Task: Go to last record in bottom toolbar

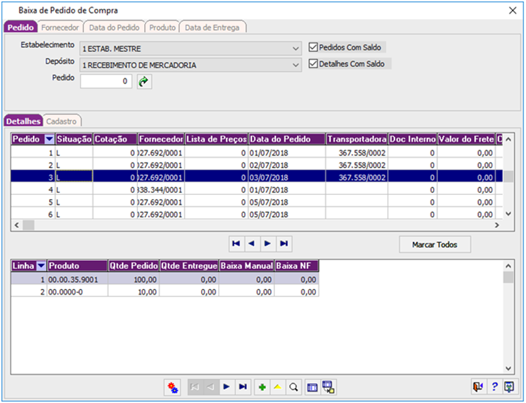Action: 243,387
